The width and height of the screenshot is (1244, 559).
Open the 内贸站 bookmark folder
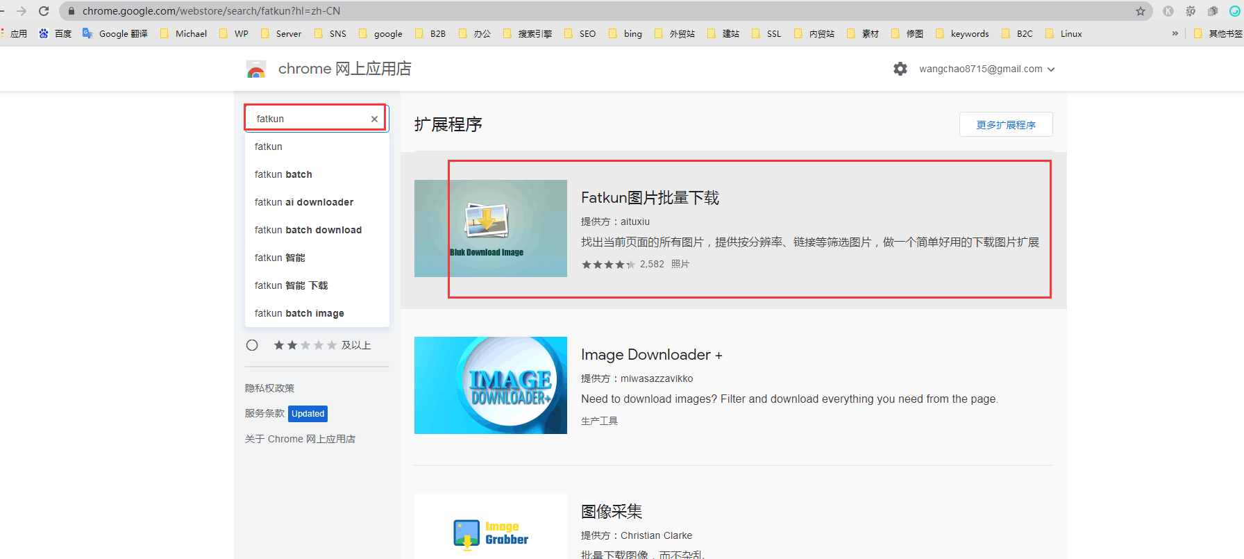point(814,33)
